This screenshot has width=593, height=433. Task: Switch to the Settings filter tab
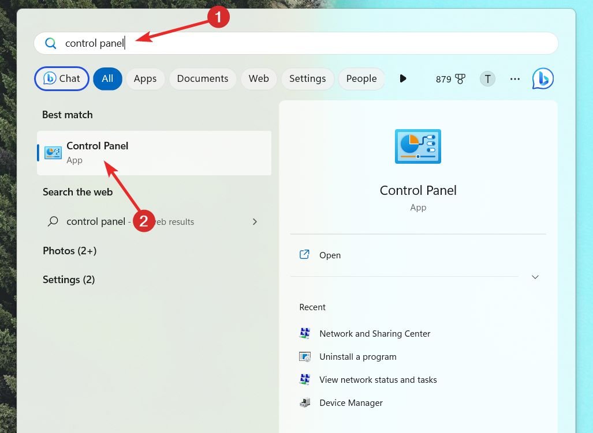point(307,78)
